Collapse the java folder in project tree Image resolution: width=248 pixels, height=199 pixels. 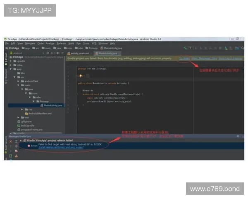click(x=22, y=90)
